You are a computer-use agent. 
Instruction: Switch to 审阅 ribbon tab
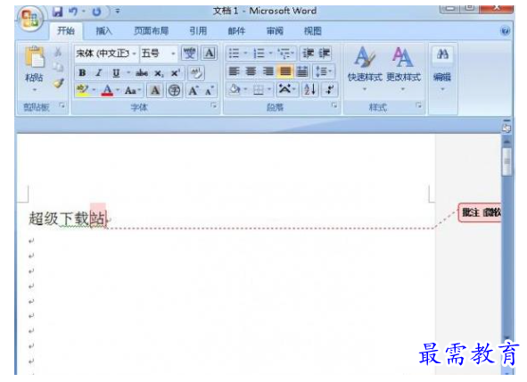275,31
